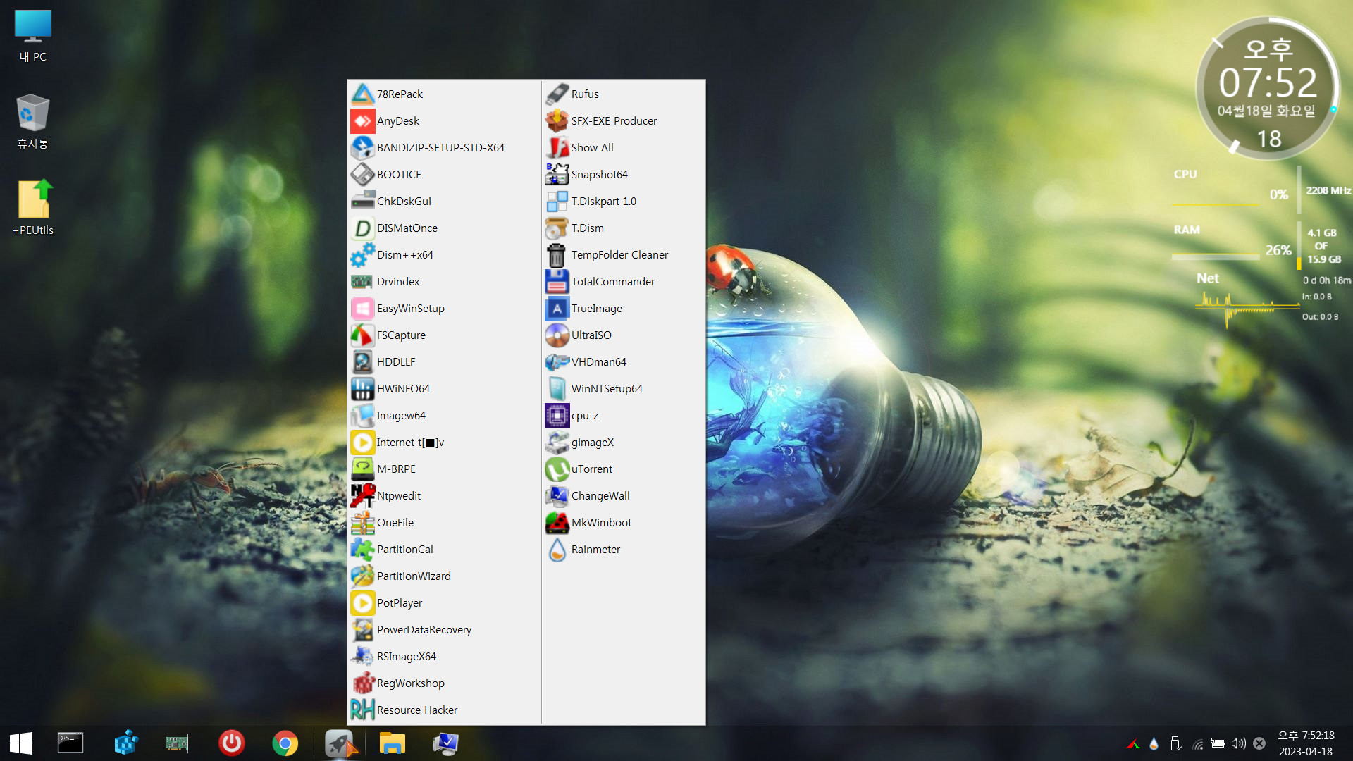Open the 78RePack menu entry
1353x761 pixels.
(x=444, y=94)
